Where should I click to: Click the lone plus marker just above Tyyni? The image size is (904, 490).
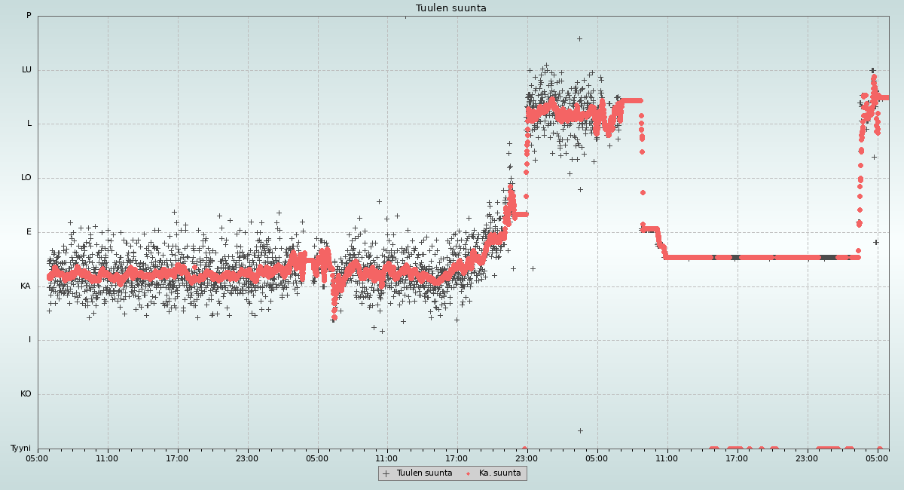pos(580,430)
